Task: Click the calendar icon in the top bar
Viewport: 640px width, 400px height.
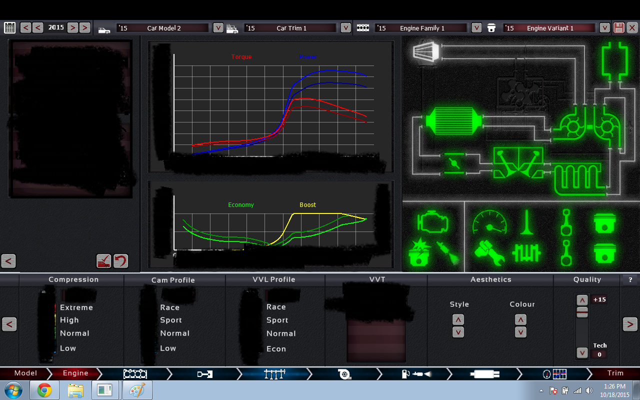Action: click(9, 27)
